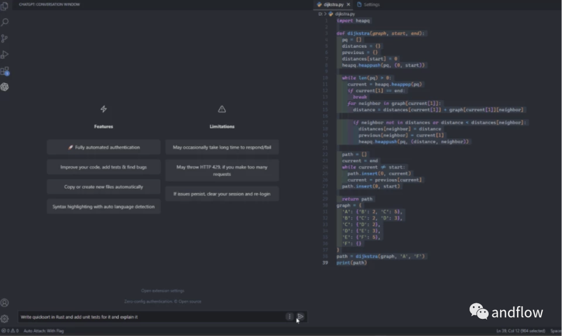
Task: Switch to the Settings tab
Action: click(x=368, y=5)
